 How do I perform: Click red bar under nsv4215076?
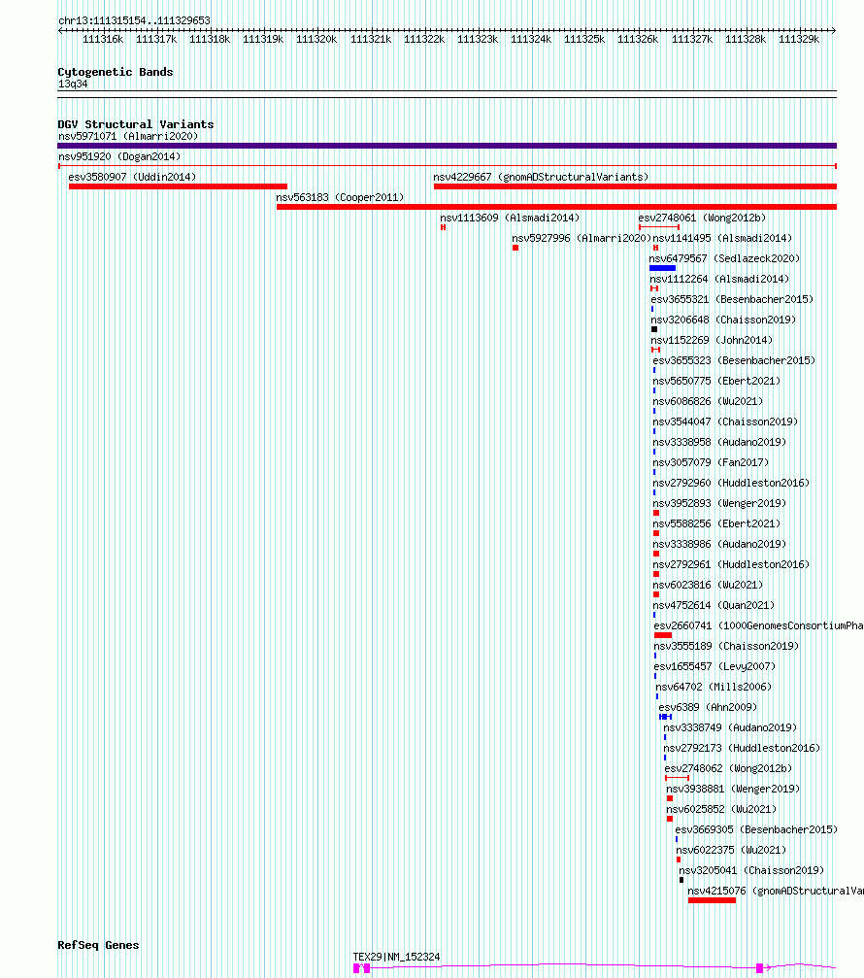tap(712, 900)
